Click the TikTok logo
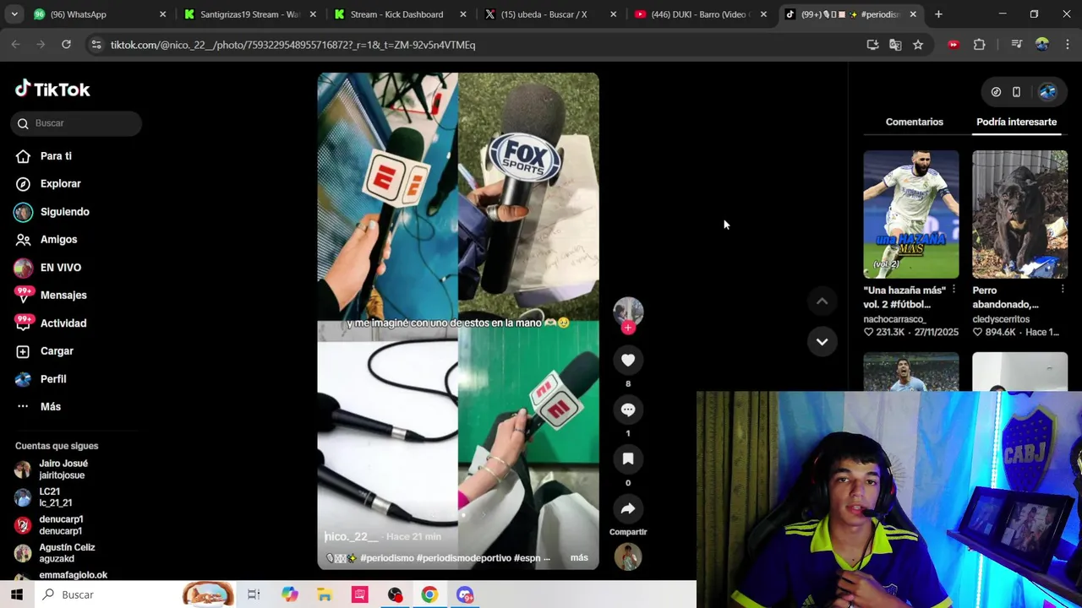The width and height of the screenshot is (1082, 608). [52, 89]
